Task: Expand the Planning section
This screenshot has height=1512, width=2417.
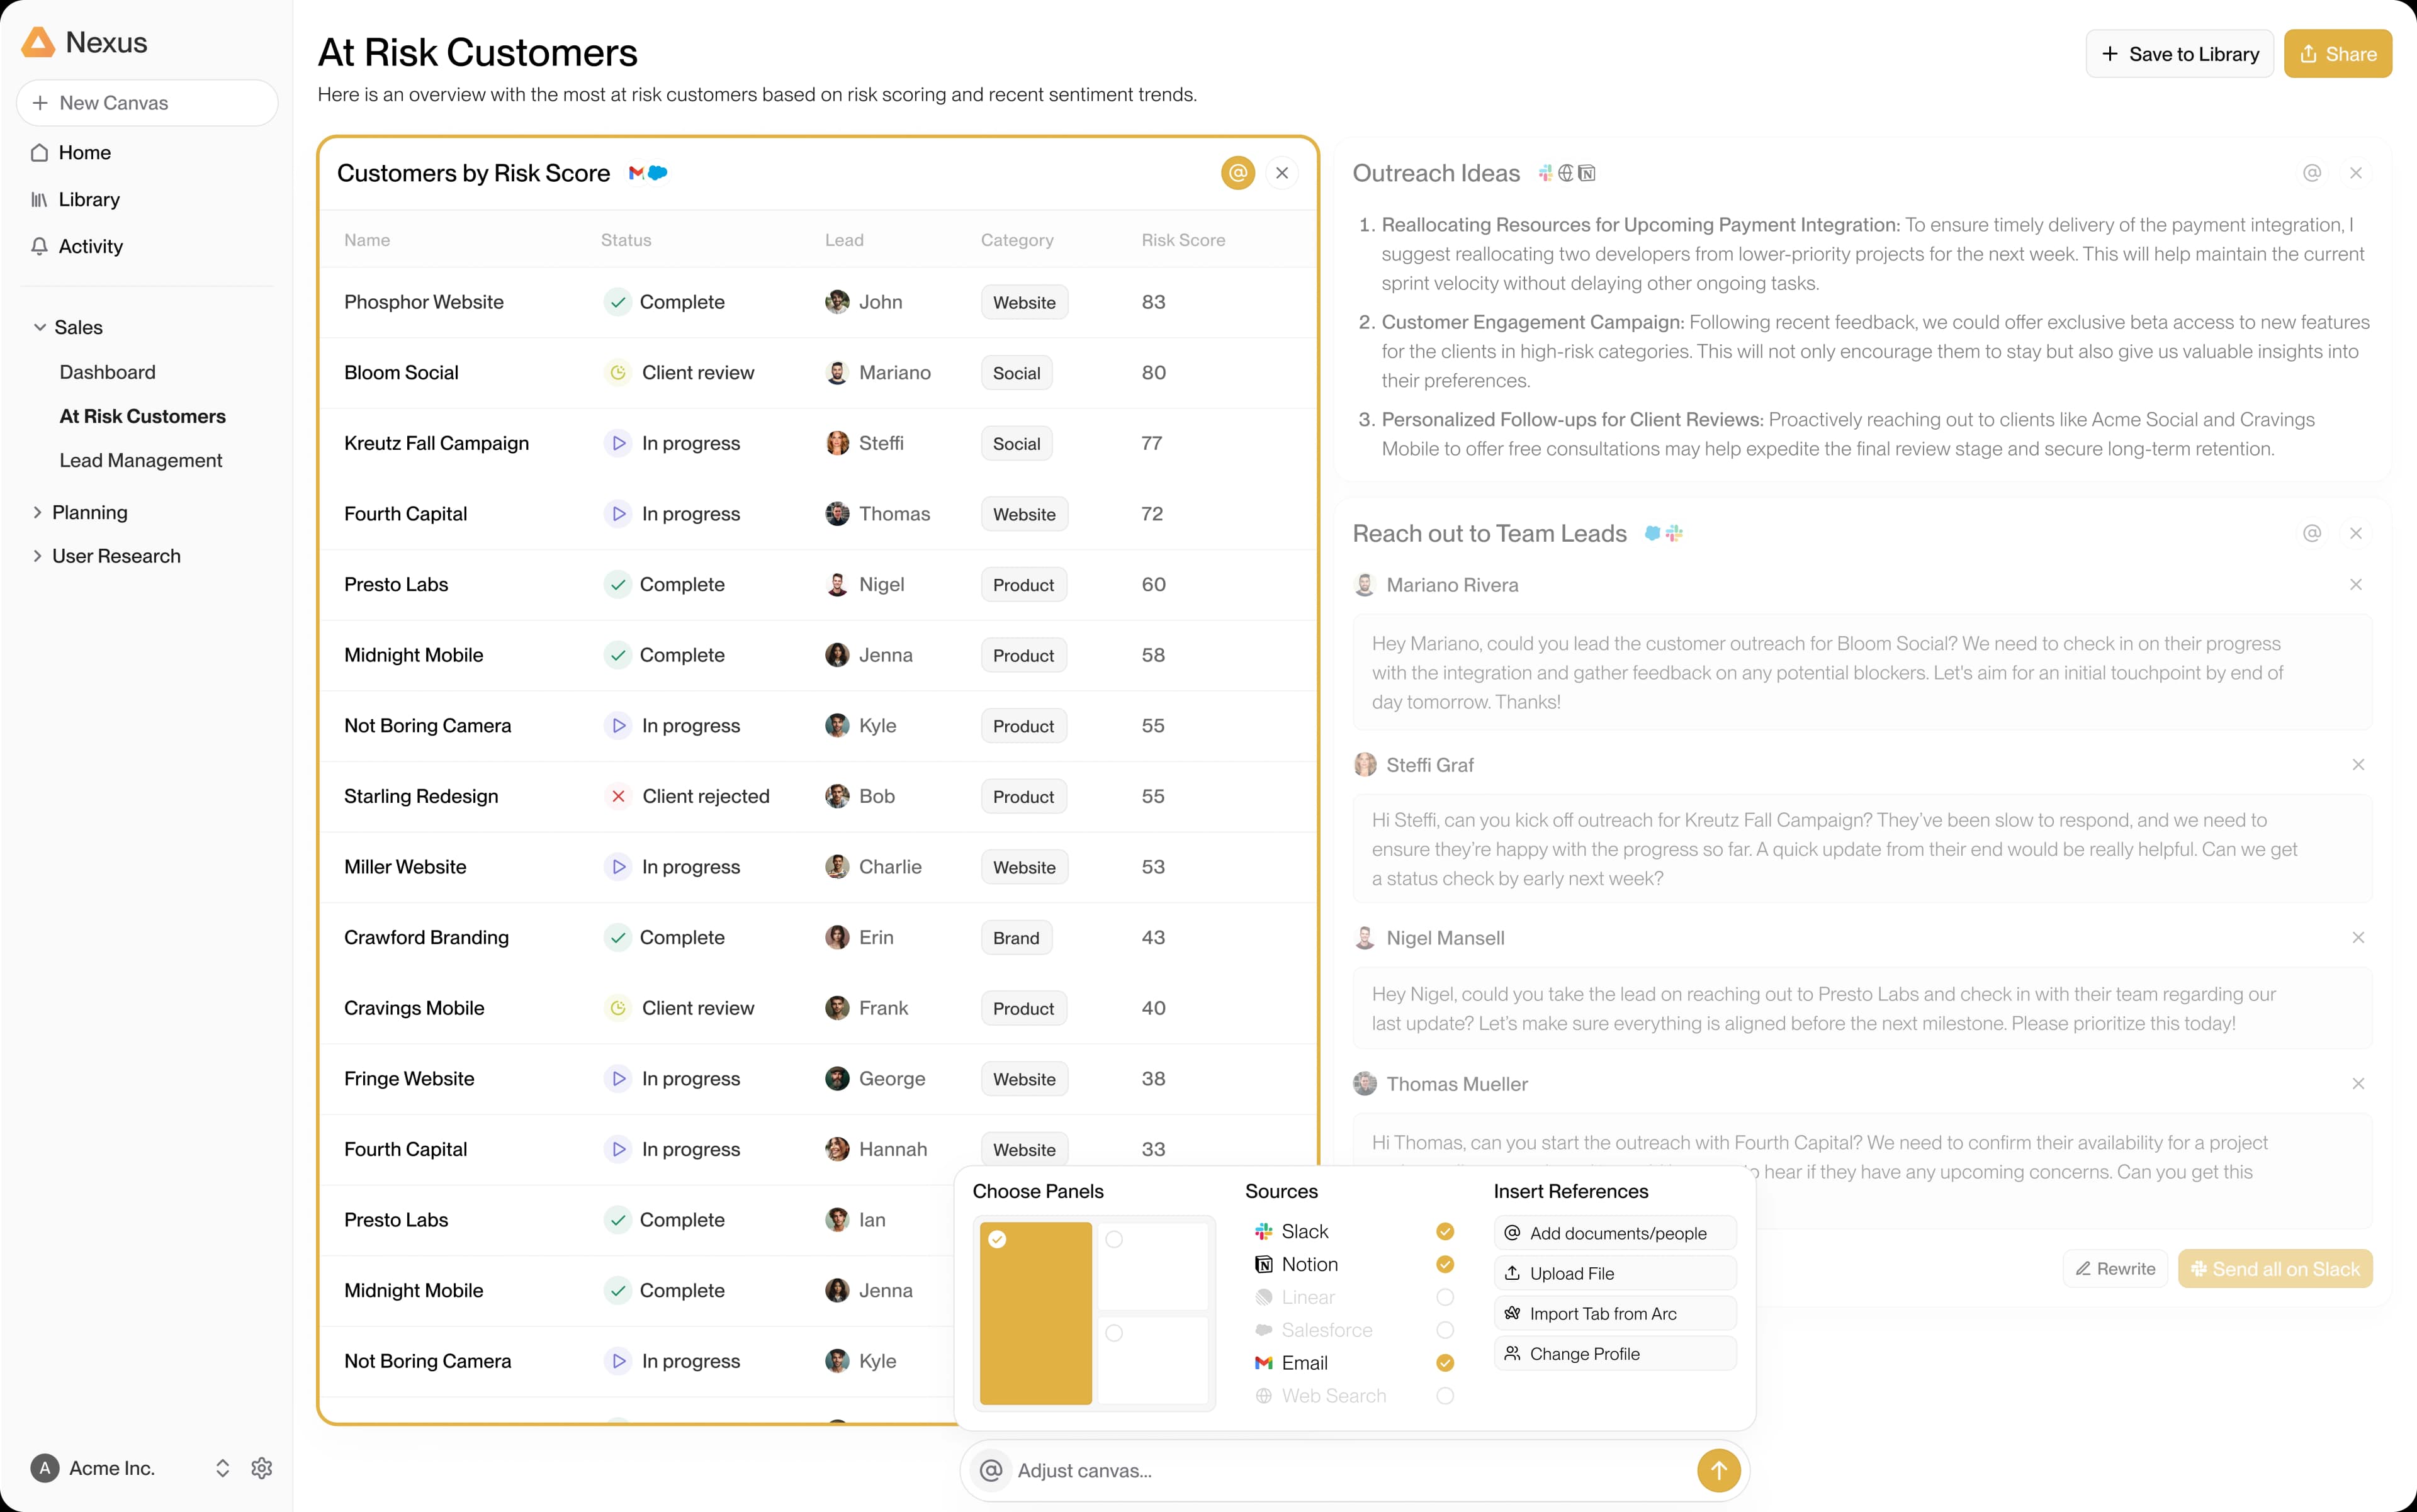Action: [38, 512]
